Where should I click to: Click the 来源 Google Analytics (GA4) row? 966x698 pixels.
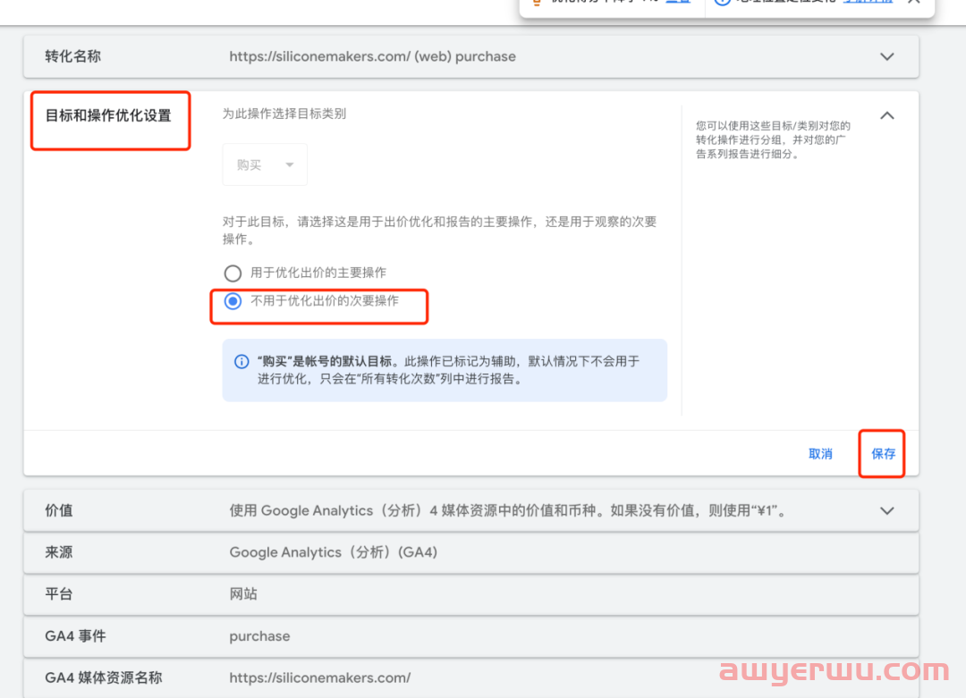pyautogui.click(x=333, y=552)
